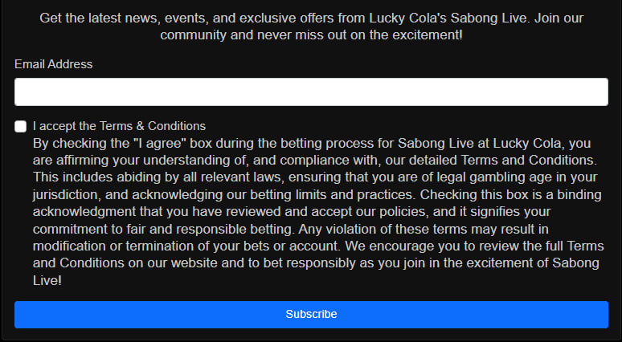Click the phrase 'detailed Terms and Conditions.'
622x342 pixels.
coord(502,160)
